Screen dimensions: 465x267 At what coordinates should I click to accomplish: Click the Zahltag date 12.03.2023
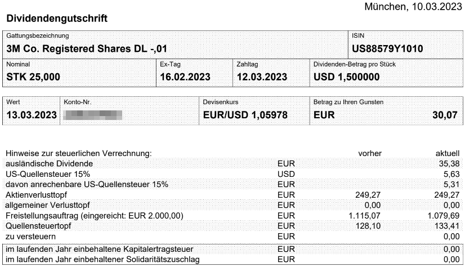262,77
